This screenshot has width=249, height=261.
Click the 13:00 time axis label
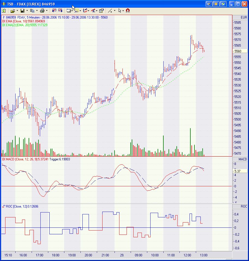coord(203,255)
